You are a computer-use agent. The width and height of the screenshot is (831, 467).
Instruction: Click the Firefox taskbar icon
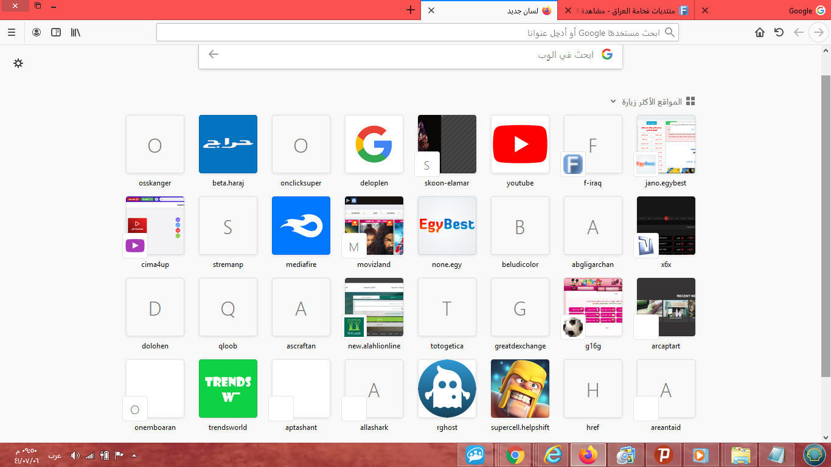(x=588, y=455)
